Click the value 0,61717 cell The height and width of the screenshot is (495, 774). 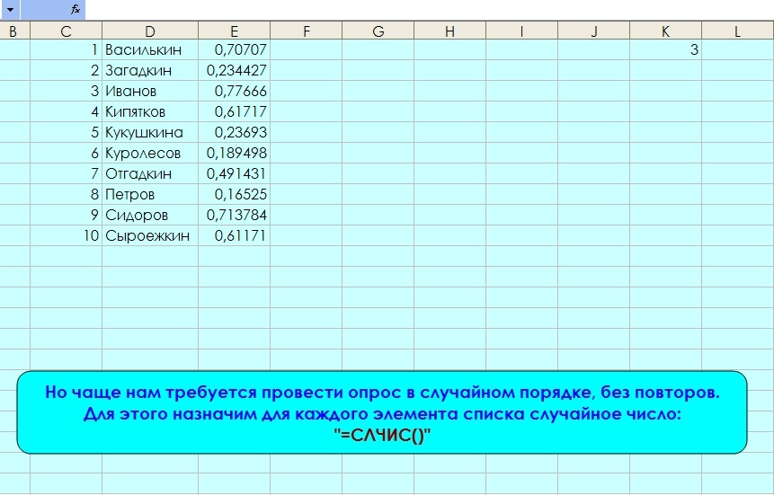235,112
